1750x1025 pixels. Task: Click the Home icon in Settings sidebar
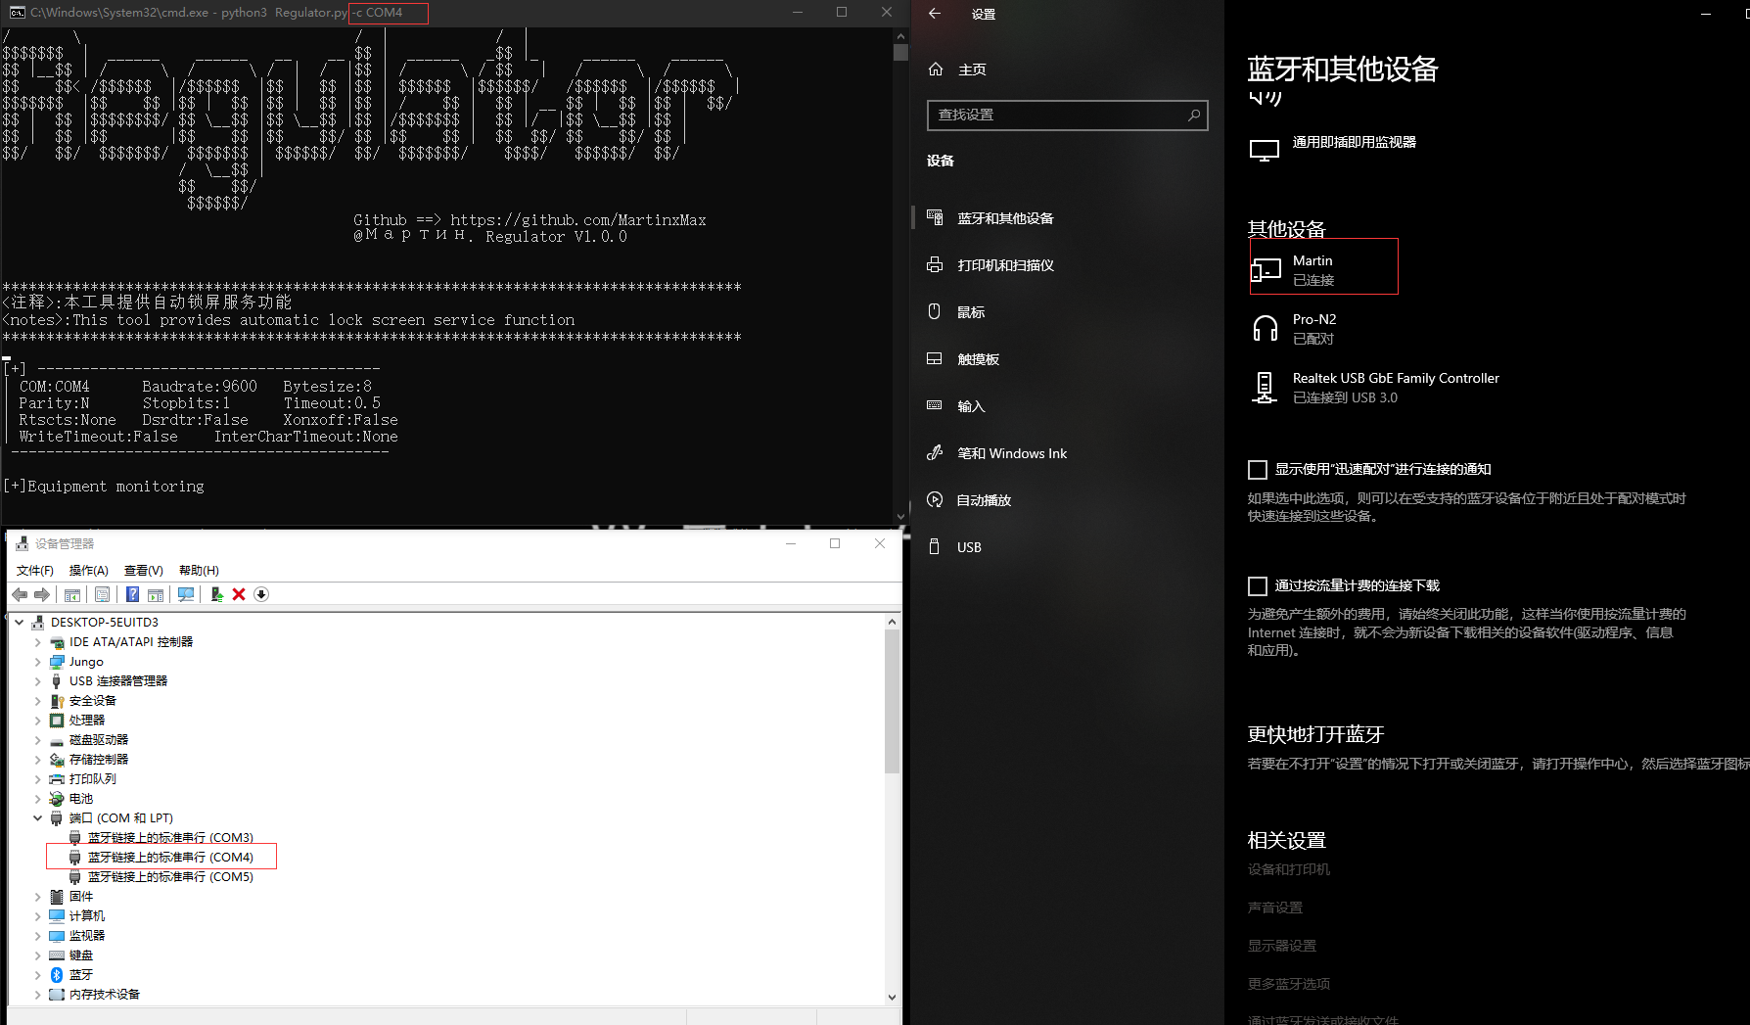[936, 70]
